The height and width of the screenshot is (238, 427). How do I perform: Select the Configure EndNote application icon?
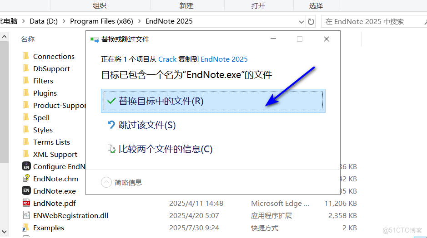point(26,166)
